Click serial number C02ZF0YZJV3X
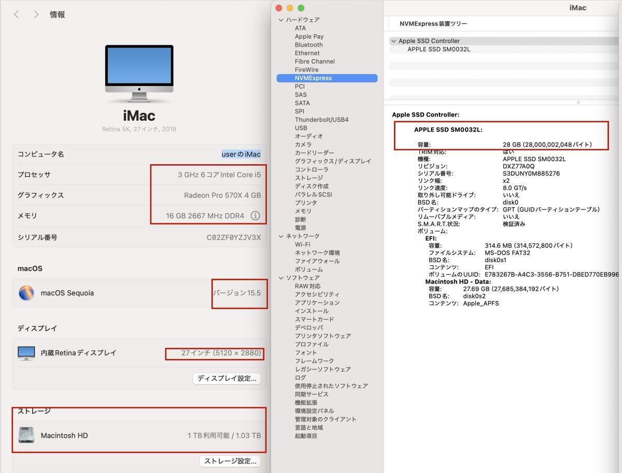 [234, 237]
